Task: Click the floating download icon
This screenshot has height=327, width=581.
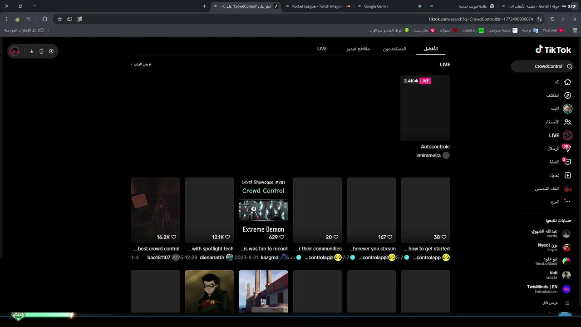Action: 32,51
